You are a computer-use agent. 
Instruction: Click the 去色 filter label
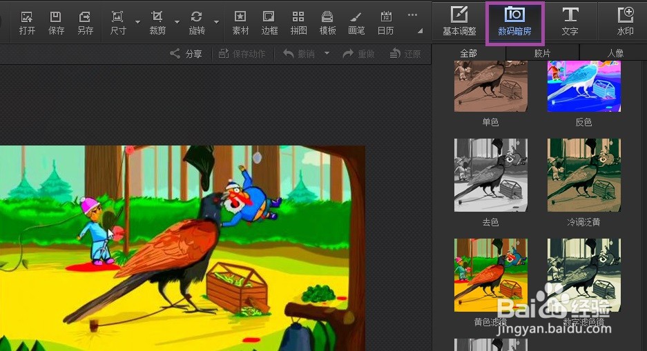click(490, 222)
